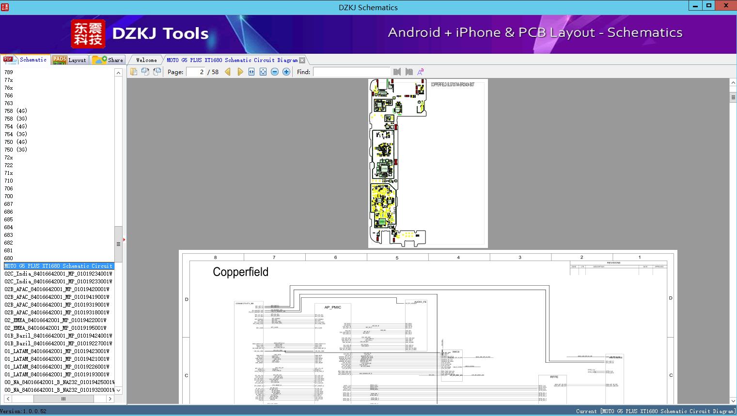Screen dimensions: 737x416
Task: Click the match case search icon
Action: click(x=421, y=72)
